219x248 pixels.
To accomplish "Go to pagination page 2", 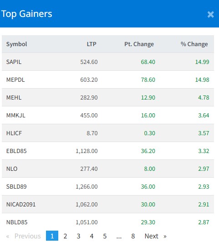I will tap(65, 236).
